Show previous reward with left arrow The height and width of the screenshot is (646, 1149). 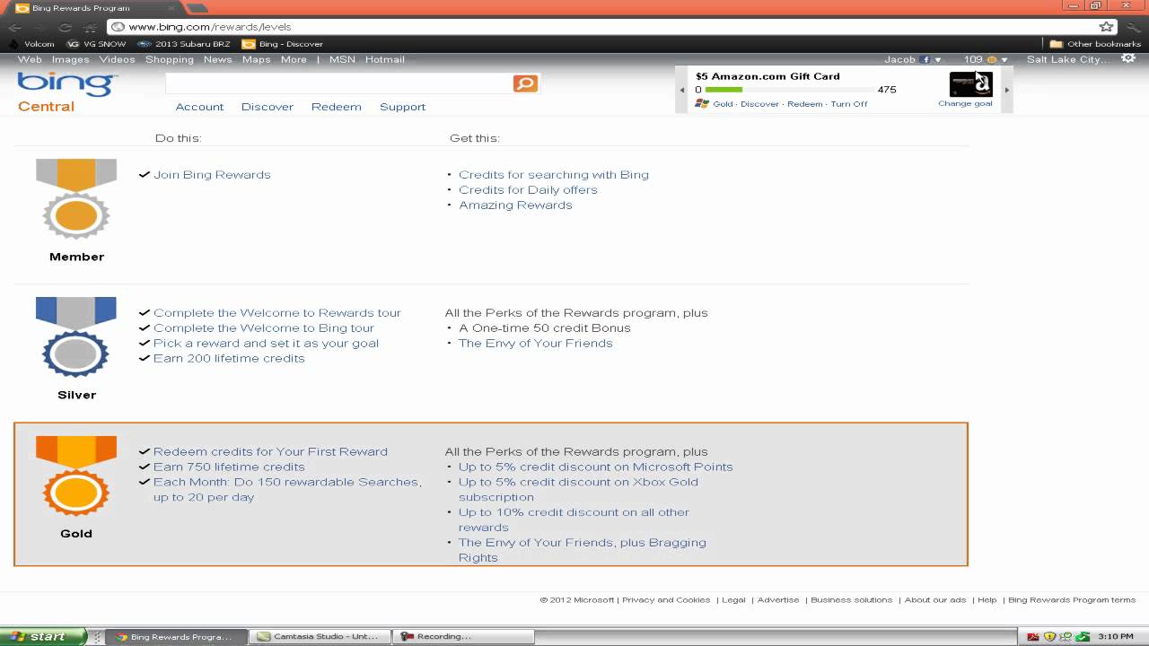[682, 90]
